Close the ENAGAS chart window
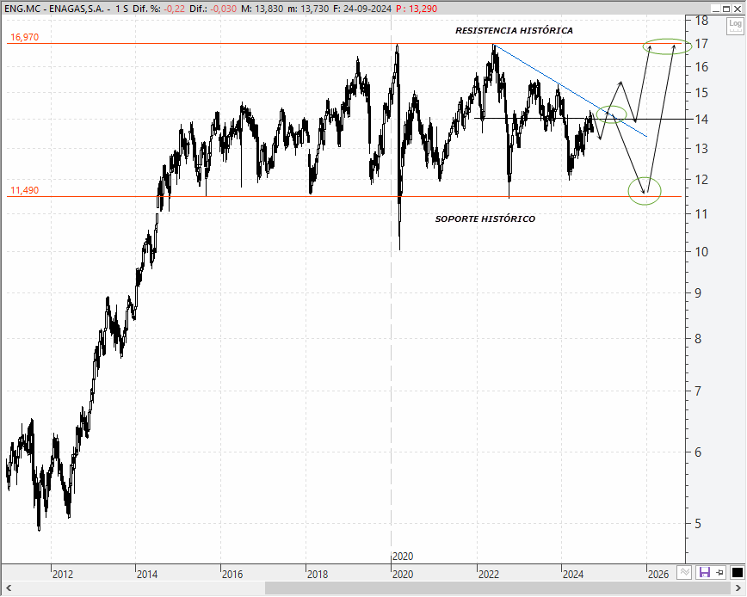The width and height of the screenshot is (747, 597). (737, 9)
